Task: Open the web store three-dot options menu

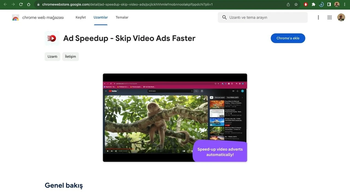Action: click(x=318, y=17)
